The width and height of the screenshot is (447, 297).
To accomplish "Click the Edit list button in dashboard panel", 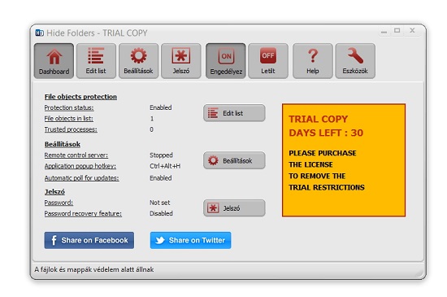I will [x=234, y=113].
